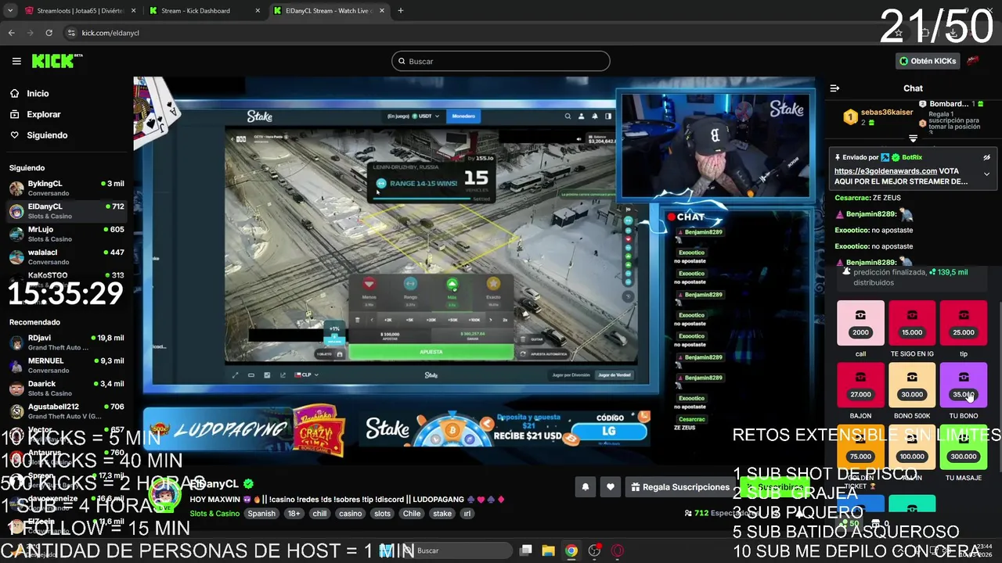
Task: Open Agustabell212 recommended channel
Action: pos(67,411)
